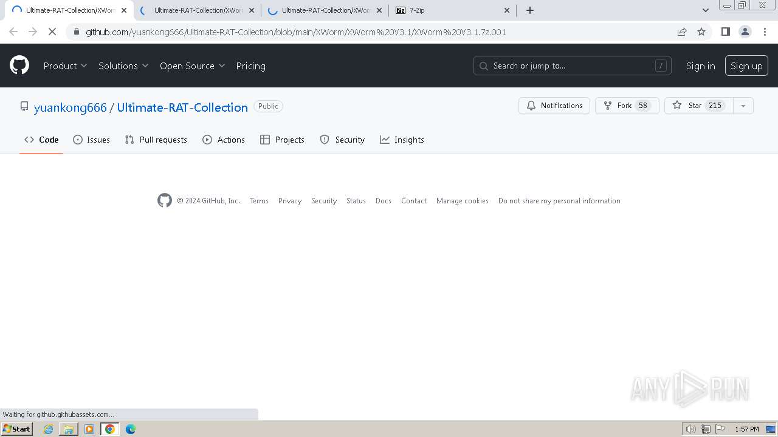The height and width of the screenshot is (437, 778).
Task: Open footer Security link
Action: tap(324, 201)
